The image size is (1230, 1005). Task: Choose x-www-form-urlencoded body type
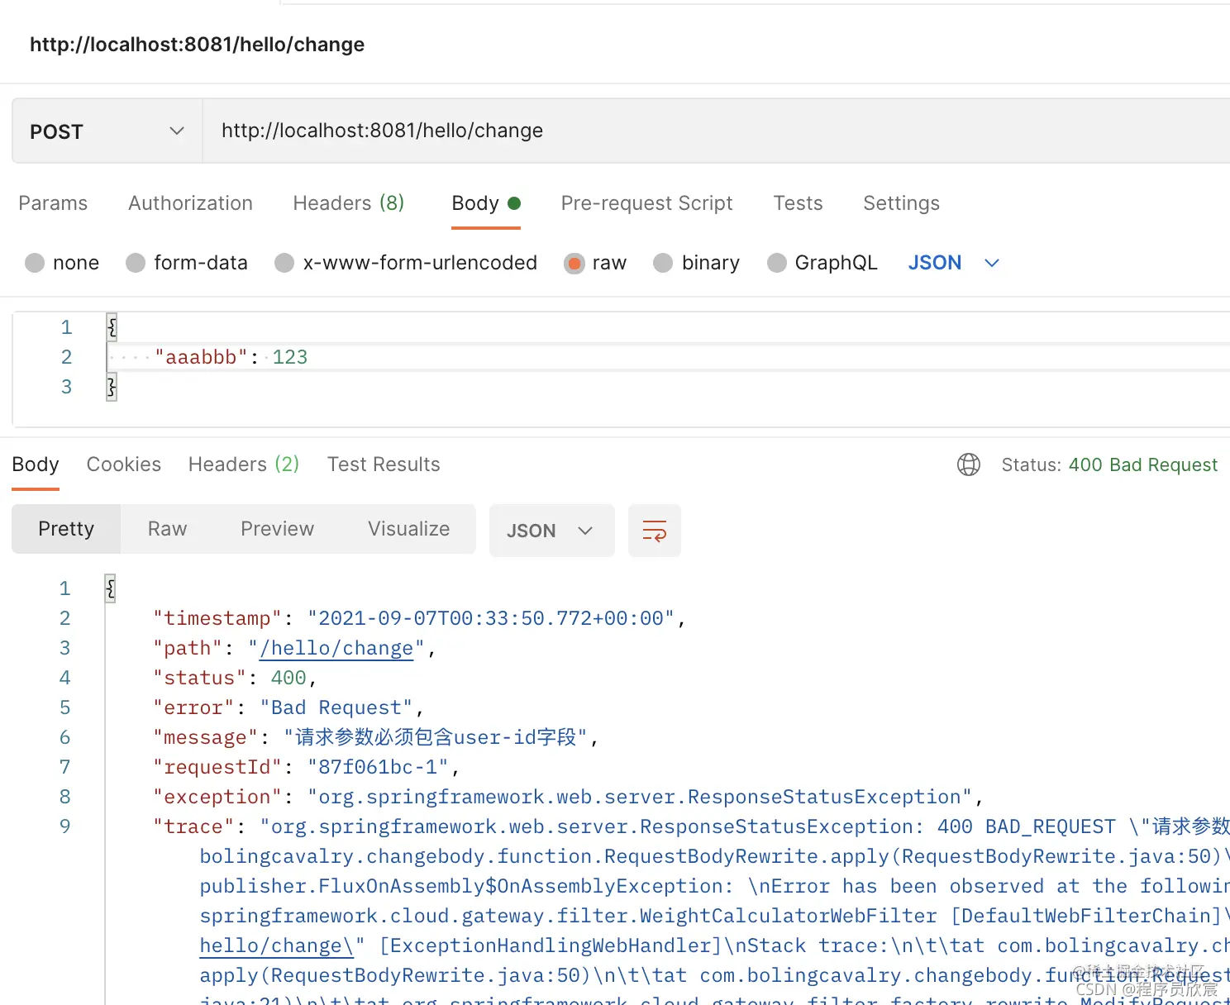[406, 263]
